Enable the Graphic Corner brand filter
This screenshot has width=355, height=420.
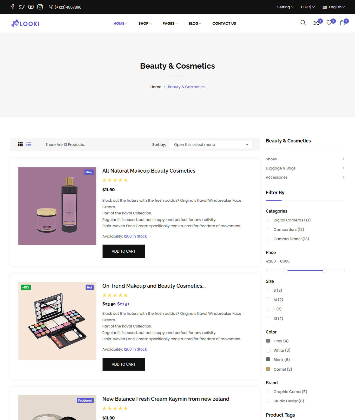pos(268,392)
